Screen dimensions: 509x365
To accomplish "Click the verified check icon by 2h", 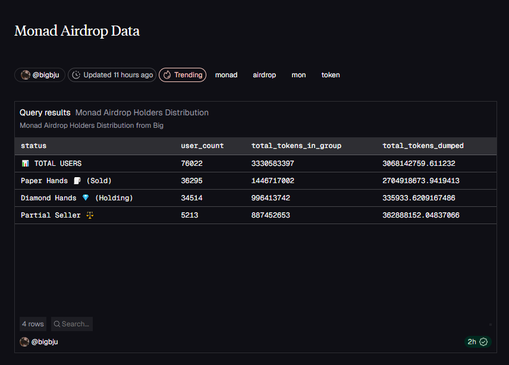I will pyautogui.click(x=483, y=342).
